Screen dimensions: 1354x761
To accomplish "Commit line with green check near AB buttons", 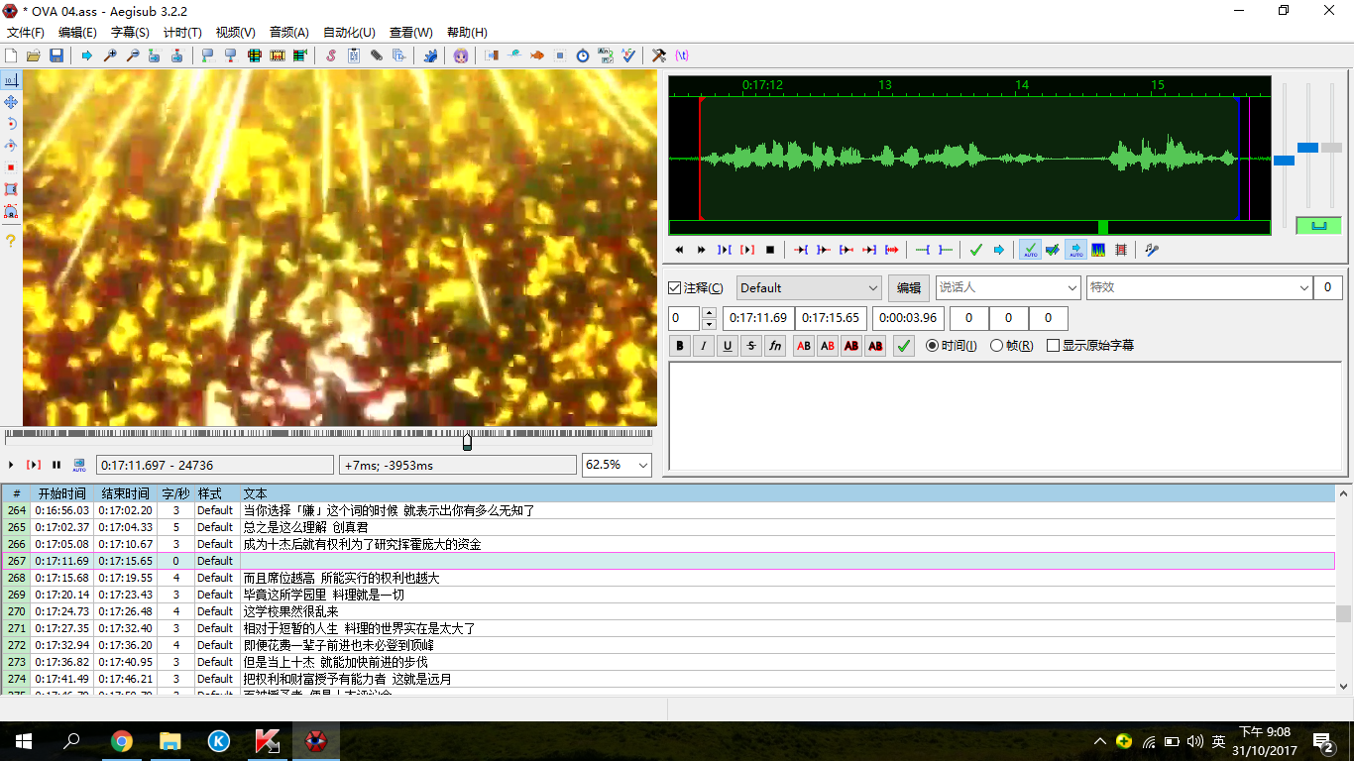I will [904, 346].
